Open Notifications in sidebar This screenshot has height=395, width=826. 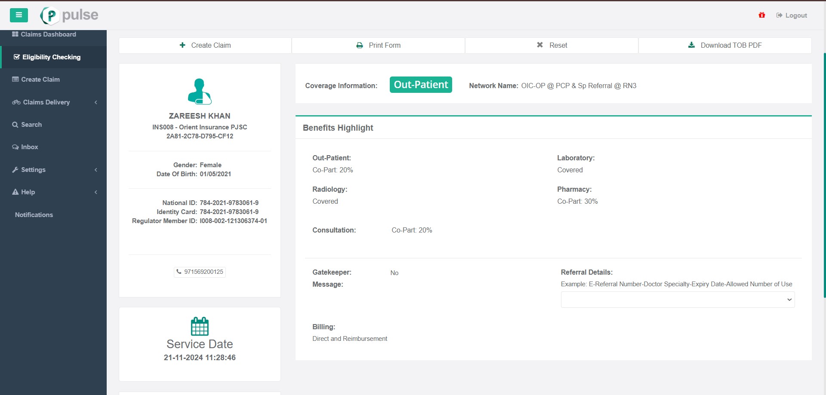[34, 215]
